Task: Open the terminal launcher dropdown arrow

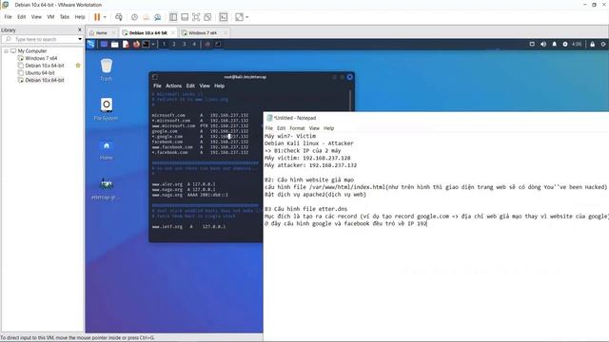Action: coord(153,45)
